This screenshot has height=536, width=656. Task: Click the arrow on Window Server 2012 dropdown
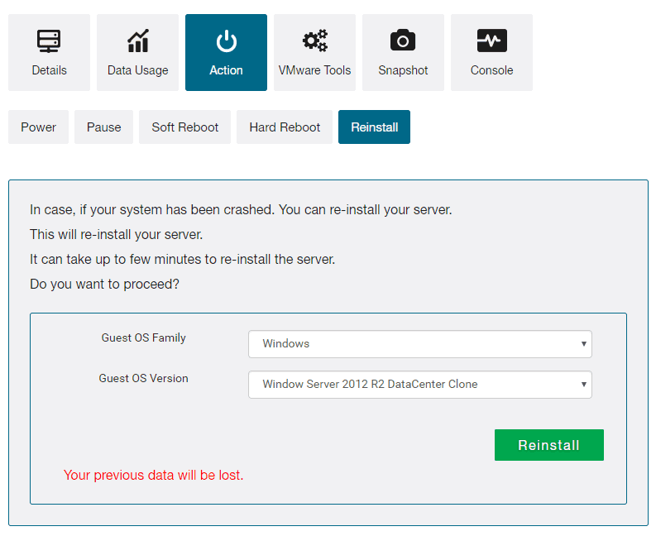tap(584, 385)
